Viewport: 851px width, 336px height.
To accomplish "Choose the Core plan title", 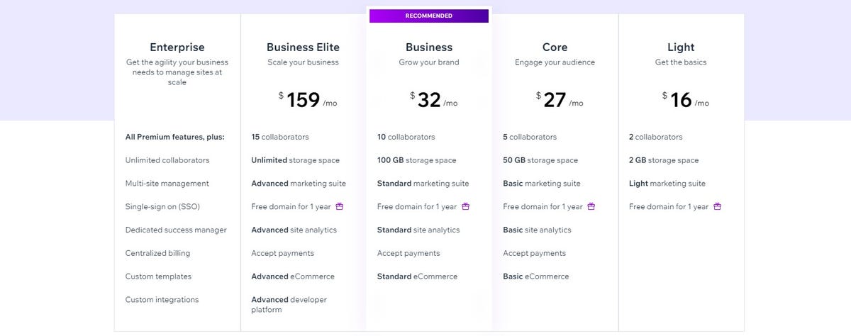I will click(555, 47).
